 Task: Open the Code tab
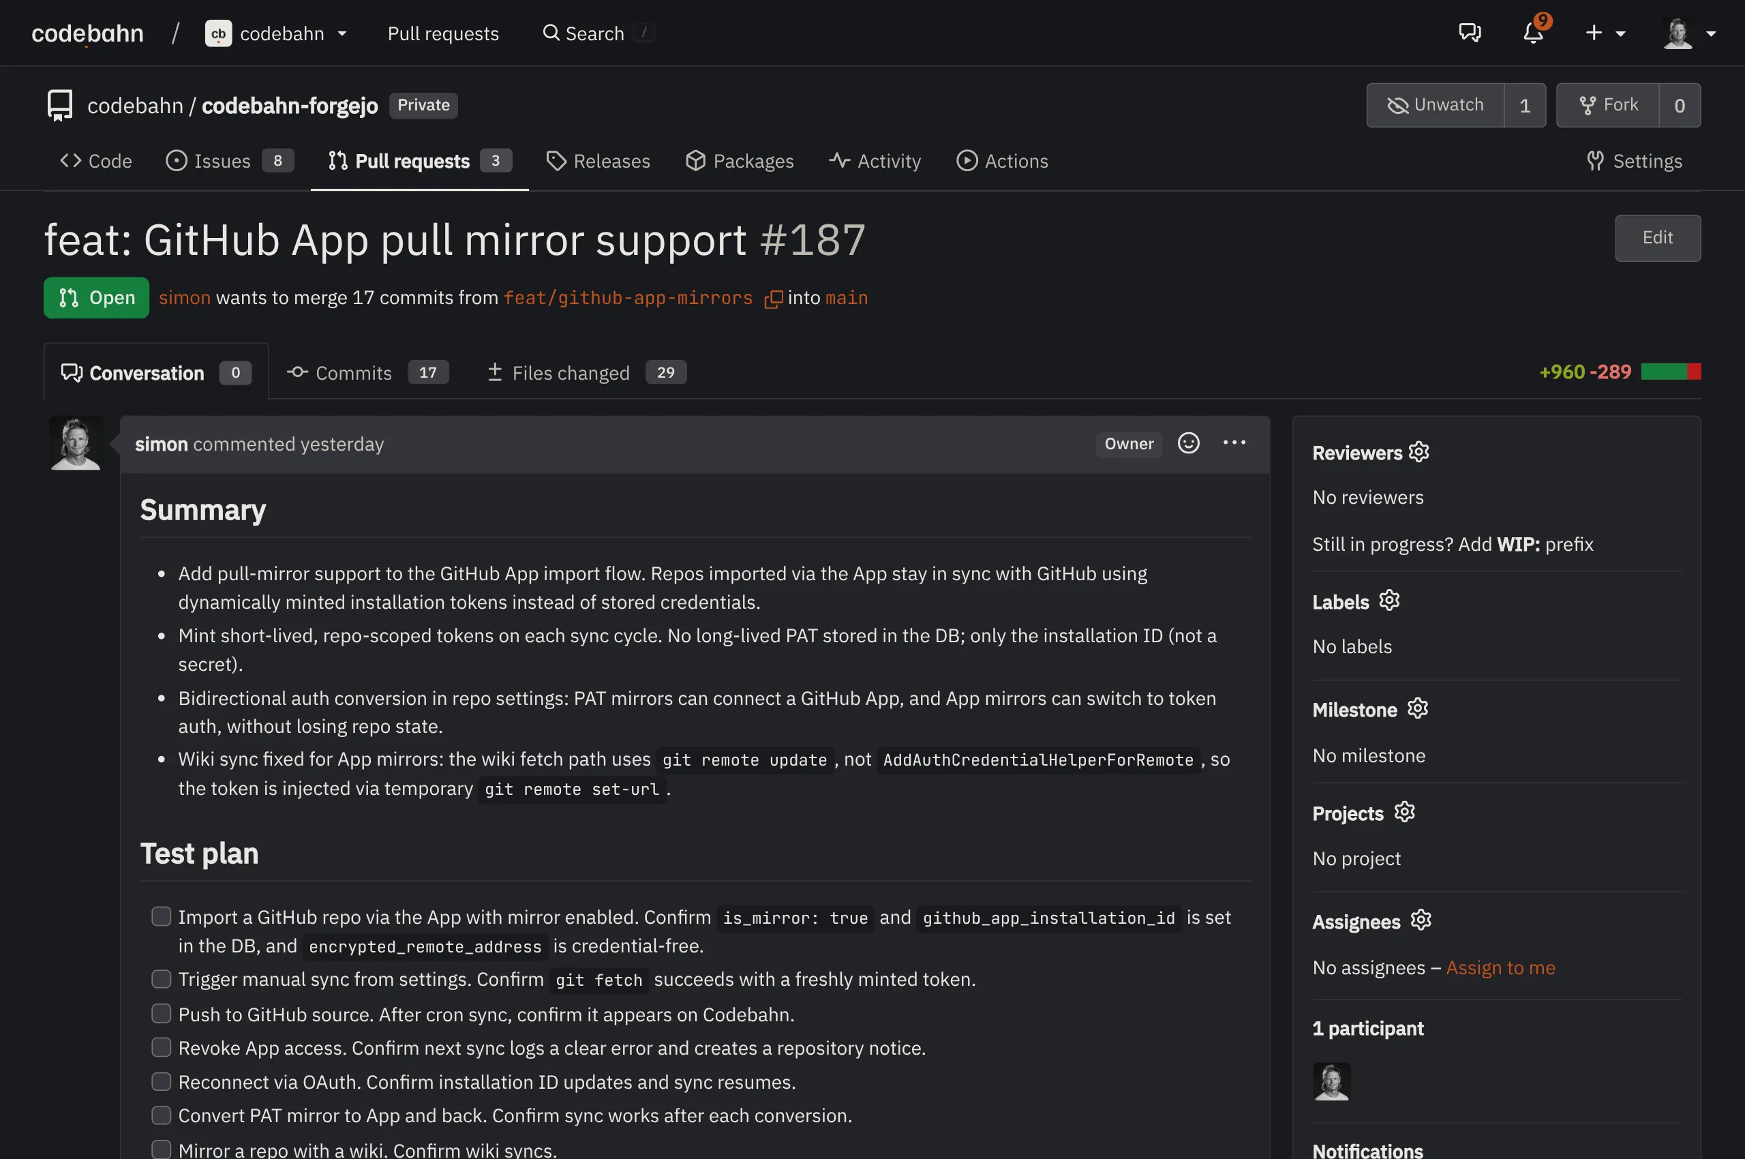pyautogui.click(x=95, y=161)
